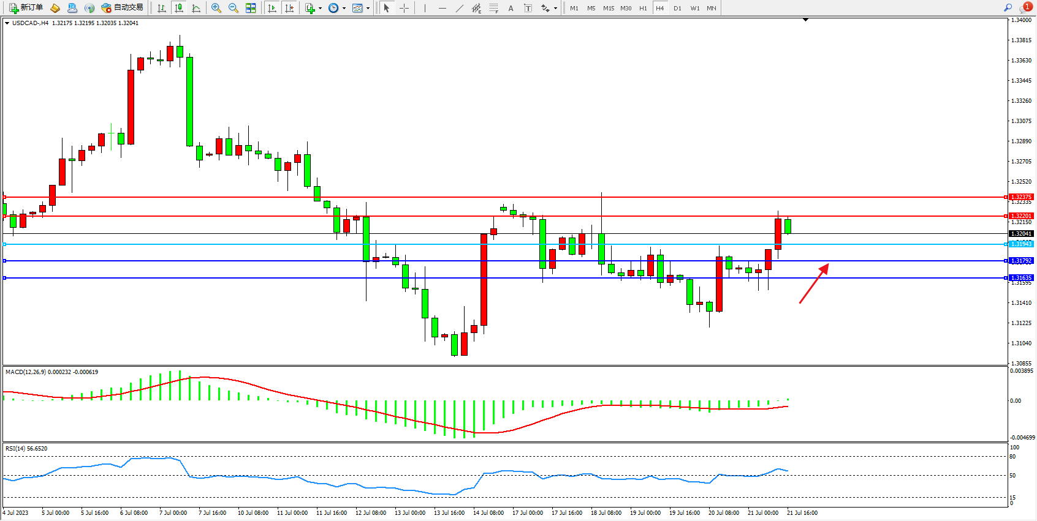
Task: Switch to the M15 timeframe
Action: (608, 8)
